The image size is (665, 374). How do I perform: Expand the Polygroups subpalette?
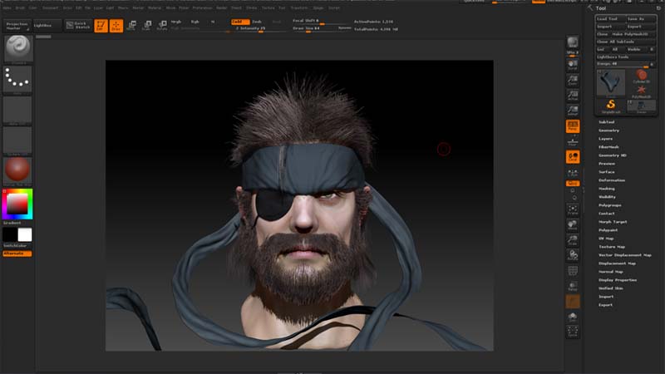click(610, 205)
